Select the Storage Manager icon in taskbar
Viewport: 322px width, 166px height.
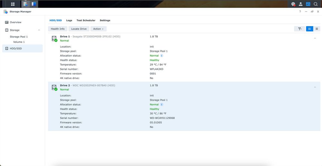[x=25, y=4]
